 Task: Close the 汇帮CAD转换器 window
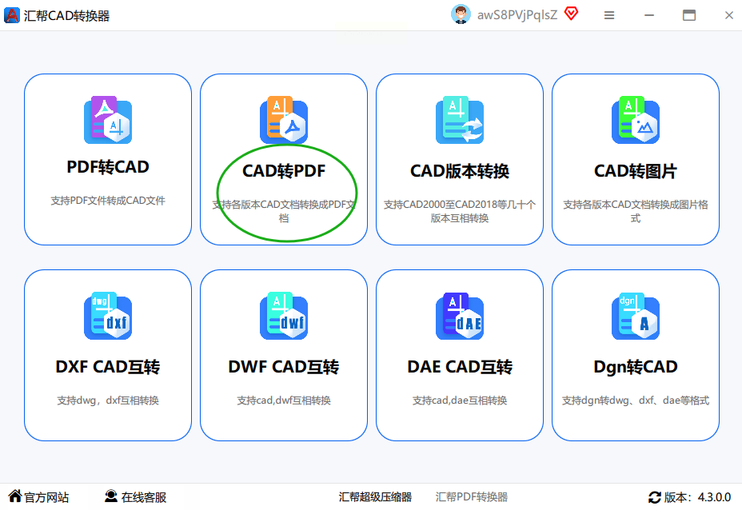pyautogui.click(x=728, y=16)
